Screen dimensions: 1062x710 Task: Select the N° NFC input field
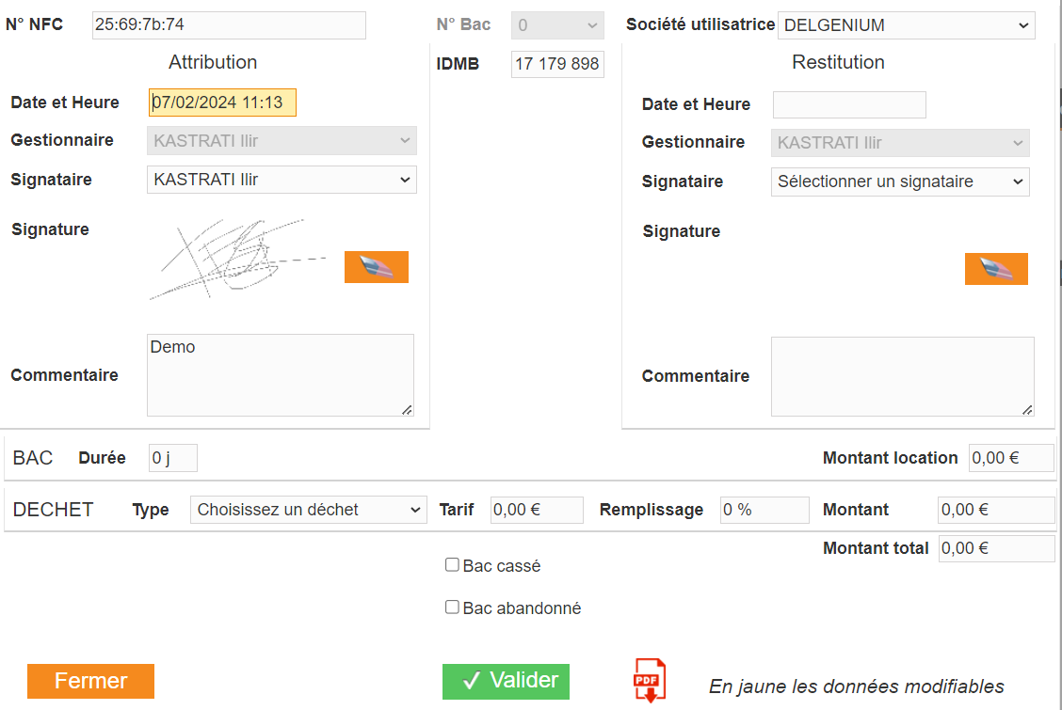pyautogui.click(x=229, y=25)
